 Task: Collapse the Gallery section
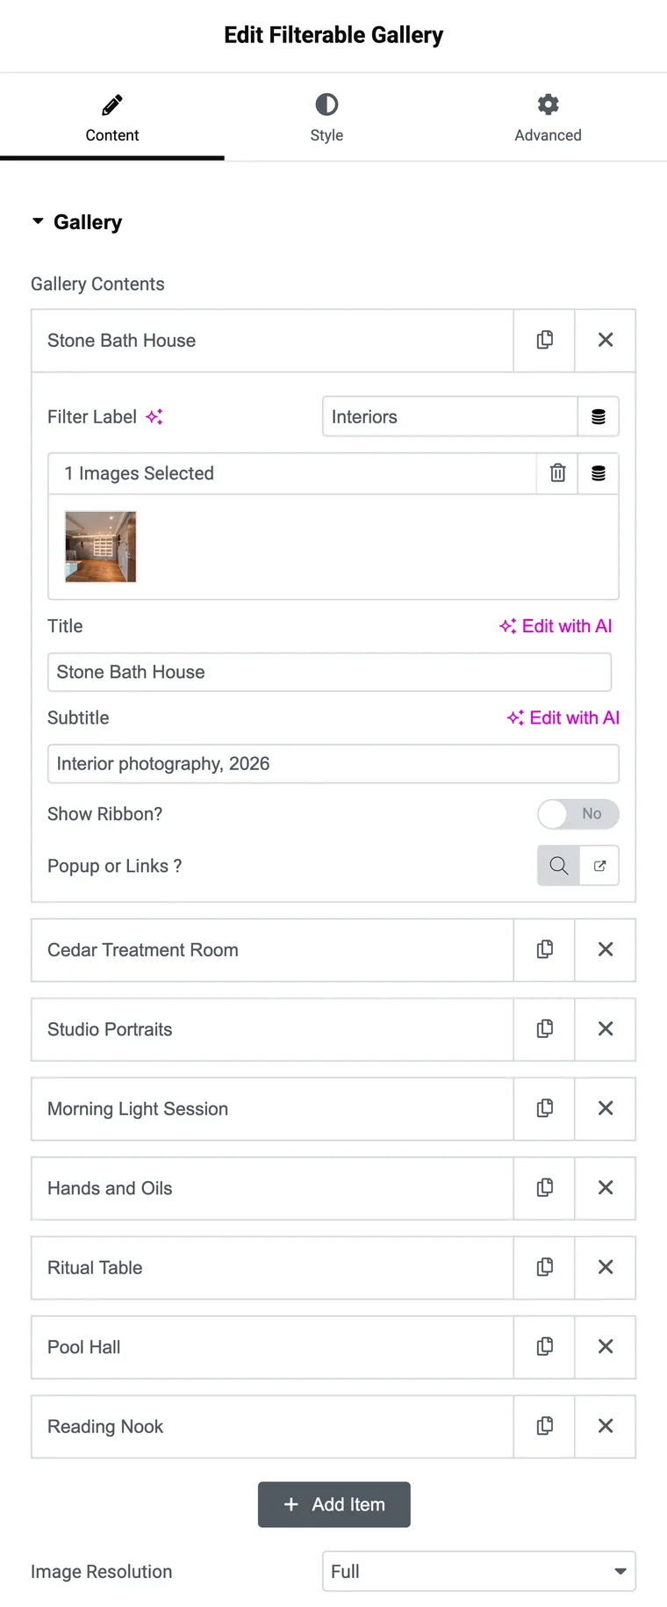pos(77,222)
